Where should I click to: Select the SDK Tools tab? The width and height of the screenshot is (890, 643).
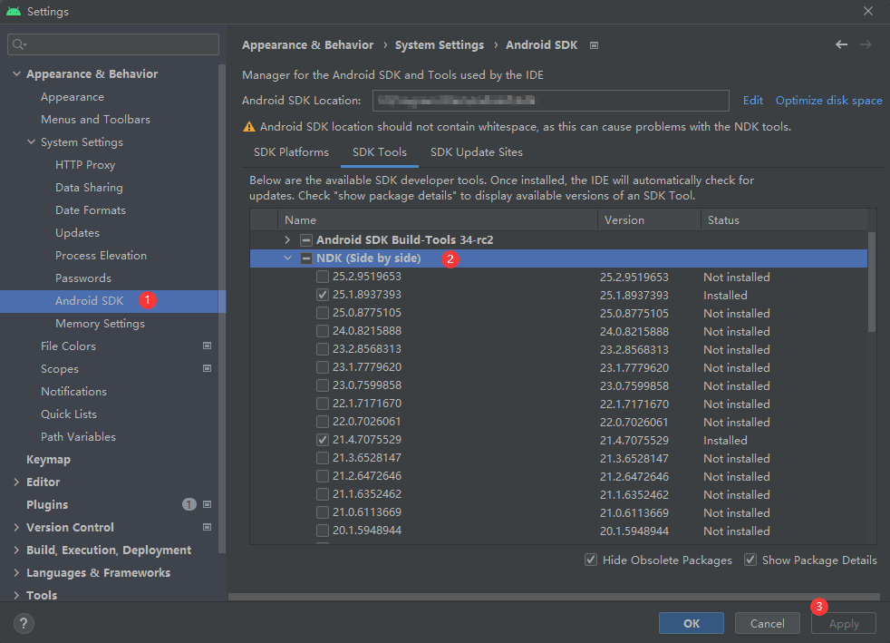pyautogui.click(x=379, y=152)
